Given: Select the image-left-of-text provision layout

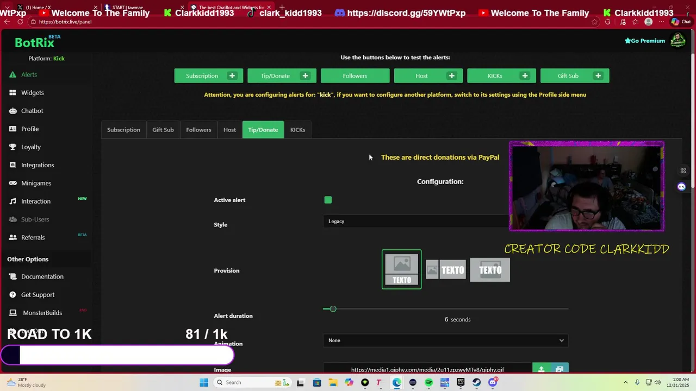Looking at the screenshot, I should [446, 270].
